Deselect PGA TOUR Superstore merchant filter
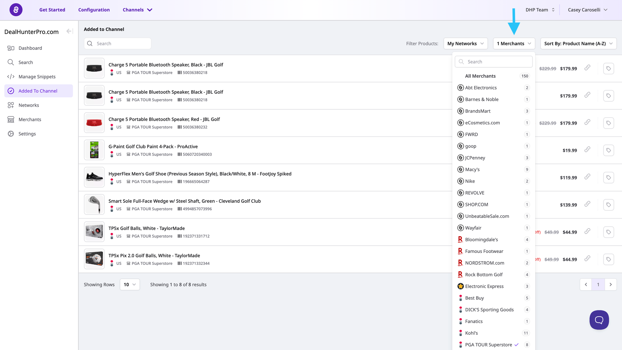The image size is (622, 350). 489,345
